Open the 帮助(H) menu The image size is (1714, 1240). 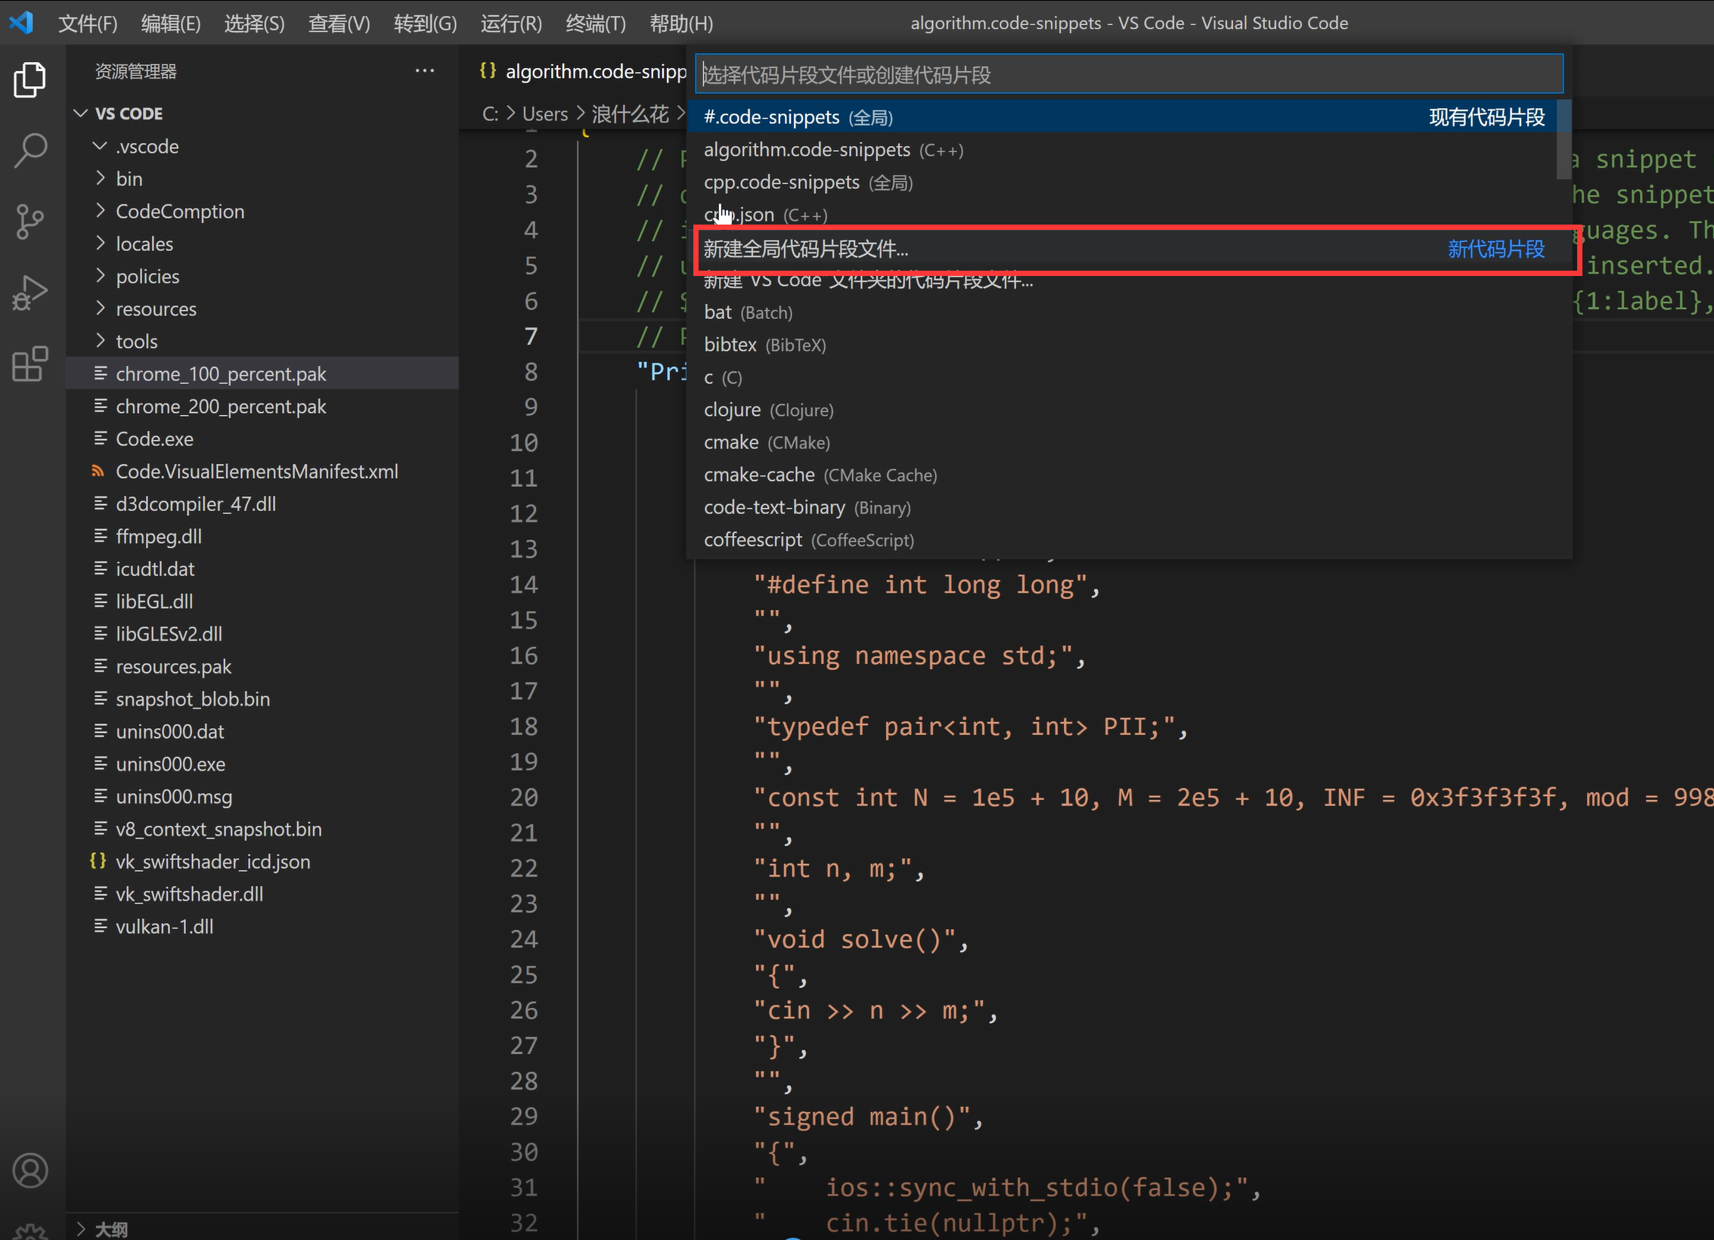[x=681, y=23]
